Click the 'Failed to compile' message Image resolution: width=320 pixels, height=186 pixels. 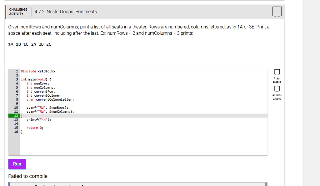point(28,176)
